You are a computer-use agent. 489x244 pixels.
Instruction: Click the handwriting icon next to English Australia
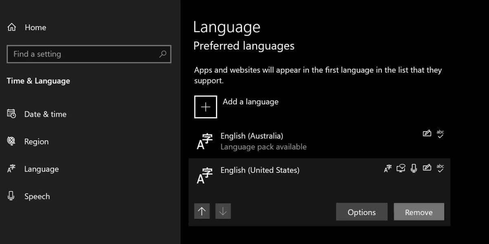(427, 133)
